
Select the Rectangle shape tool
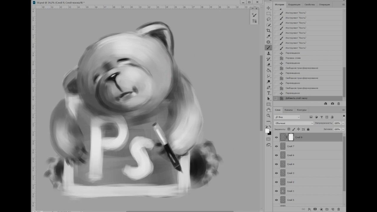tap(268, 104)
